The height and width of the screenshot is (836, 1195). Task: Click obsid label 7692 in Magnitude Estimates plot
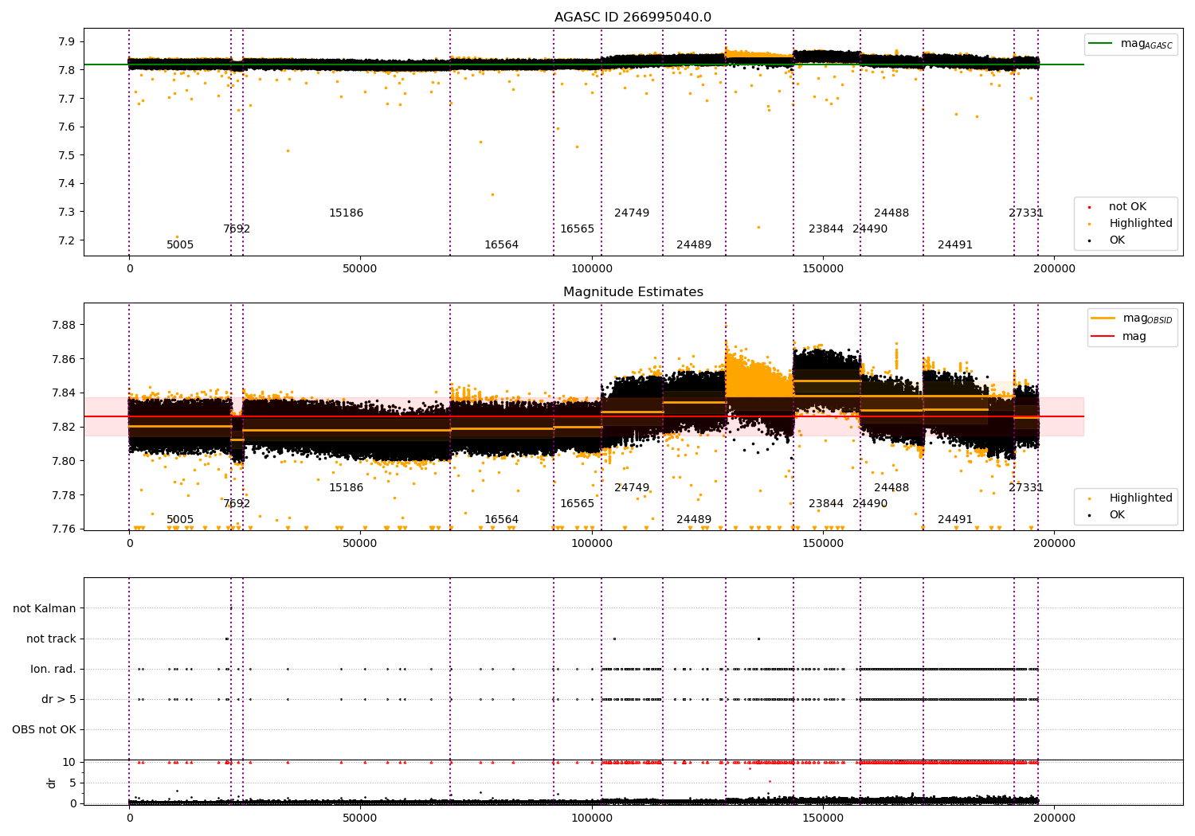[x=237, y=504]
